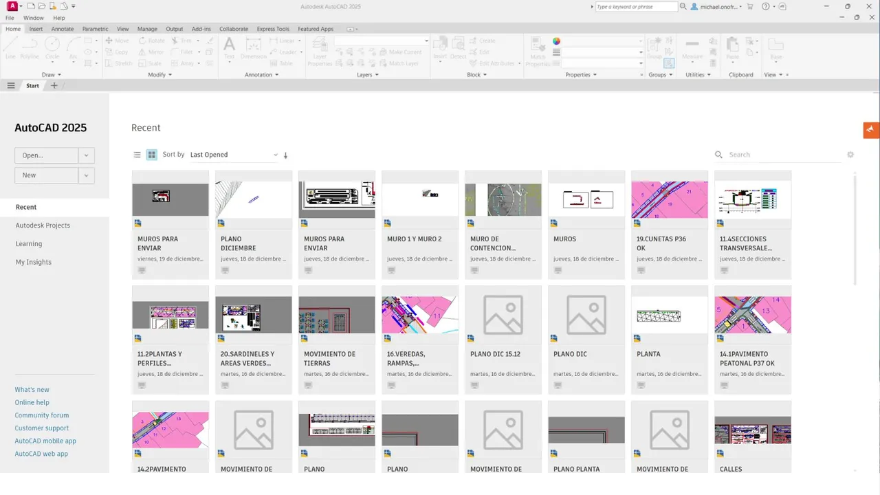Viewport: 880px width, 495px height.
Task: Select the Start file tab
Action: click(33, 86)
